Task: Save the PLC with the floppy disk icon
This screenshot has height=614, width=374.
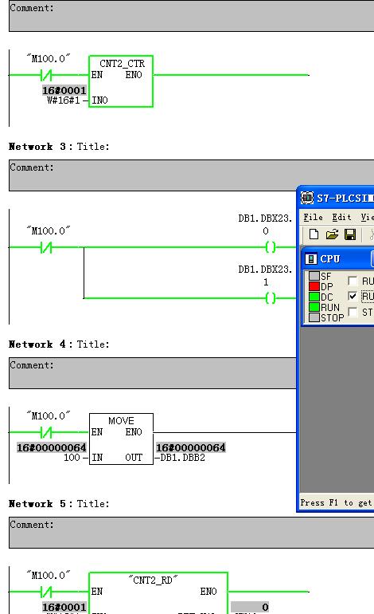Action: [350, 234]
